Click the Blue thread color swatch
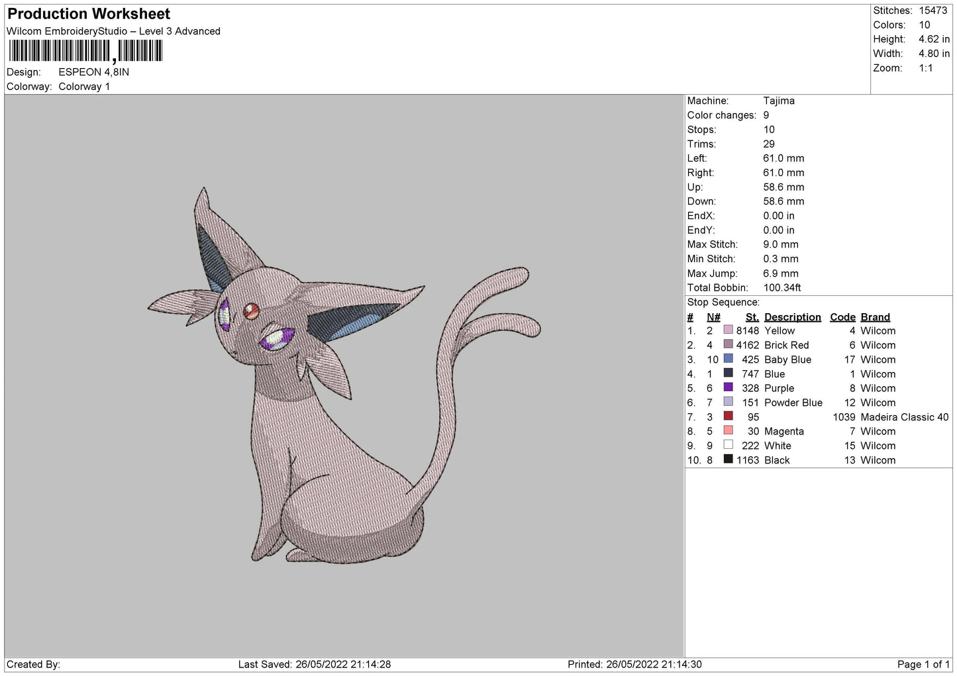 pyautogui.click(x=729, y=373)
